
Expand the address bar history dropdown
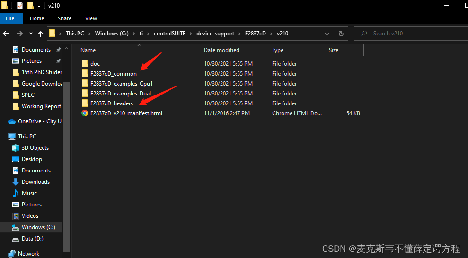pos(327,34)
